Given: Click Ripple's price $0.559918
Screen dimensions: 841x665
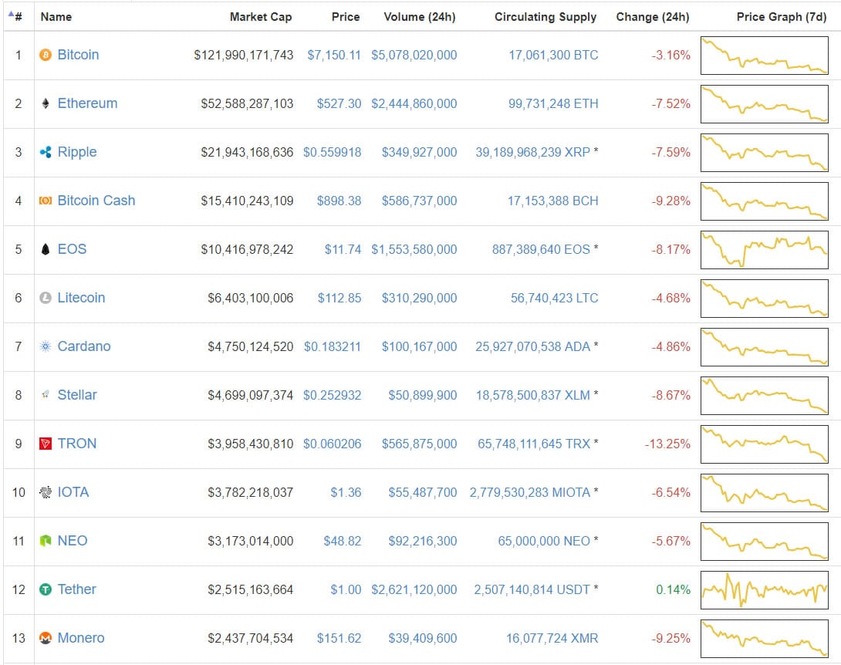Looking at the screenshot, I should (333, 152).
